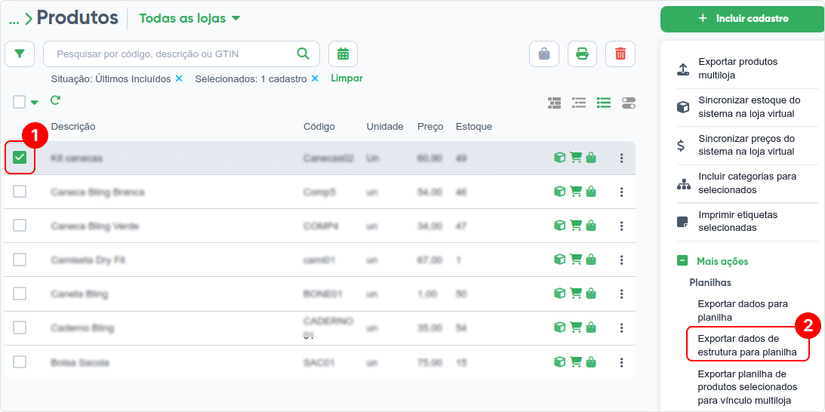This screenshot has width=825, height=412.
Task: Open the Todas as lojas dropdown
Action: coord(189,18)
